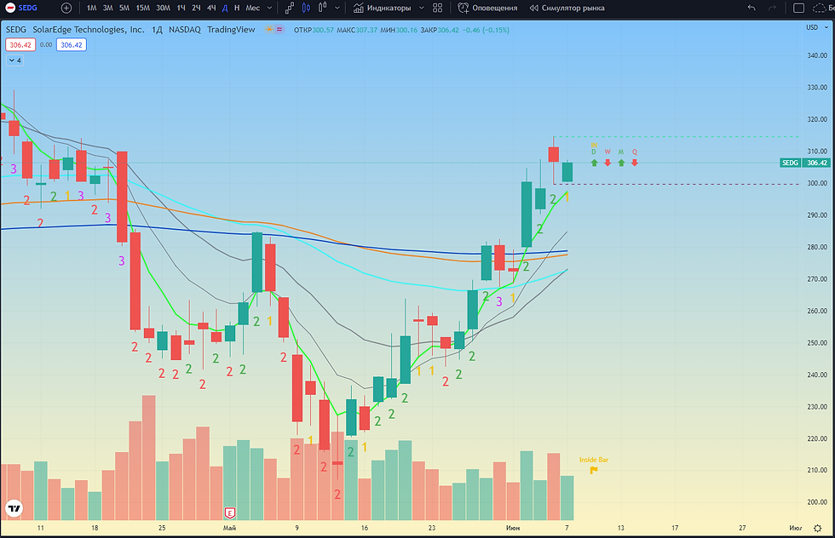This screenshot has width=835, height=538.
Task: Click the red sell price 306.42
Action: pos(20,45)
